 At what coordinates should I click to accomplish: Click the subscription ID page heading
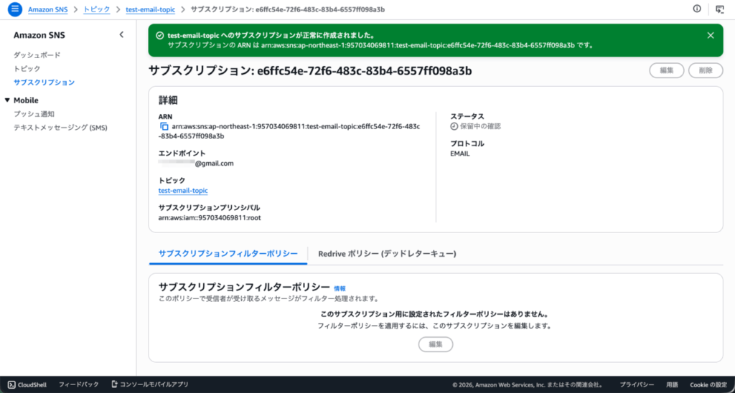[x=310, y=71]
